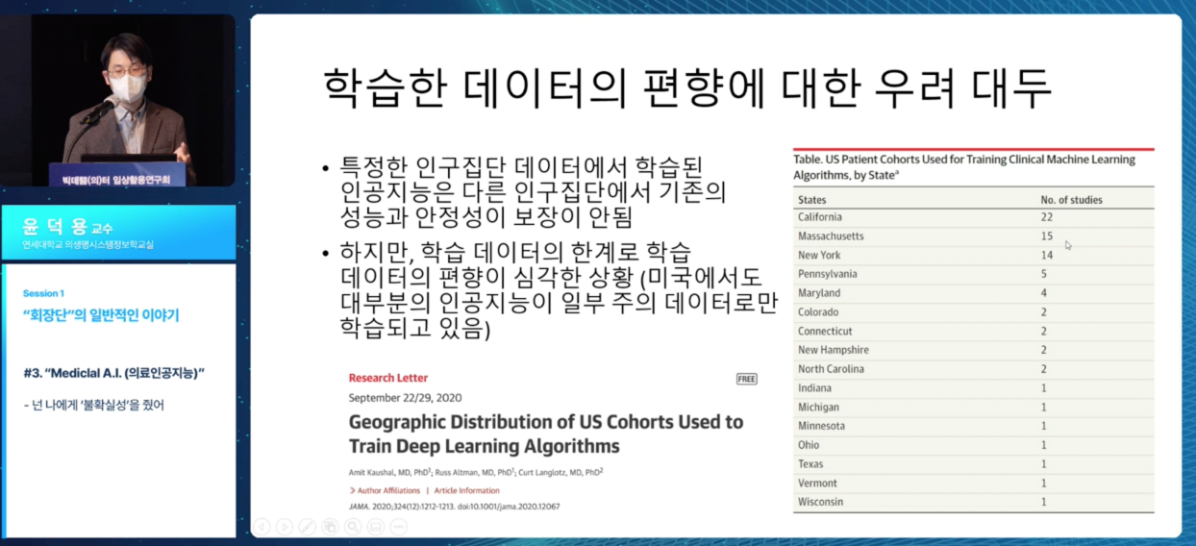This screenshot has width=1196, height=546.
Task: Open more slideshow options (three dots)
Action: coord(399,526)
